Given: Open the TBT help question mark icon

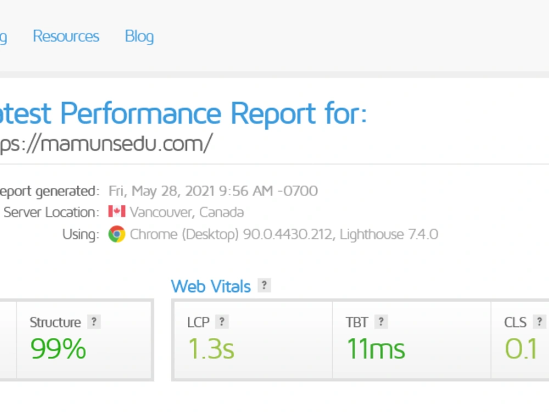Looking at the screenshot, I should pos(381,321).
